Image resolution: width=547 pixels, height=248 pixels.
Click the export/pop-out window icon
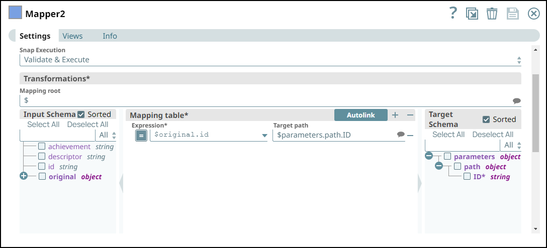pyautogui.click(x=472, y=14)
